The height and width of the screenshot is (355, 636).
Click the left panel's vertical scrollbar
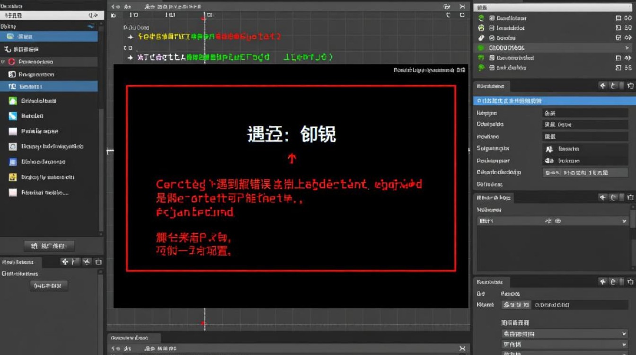(101, 170)
